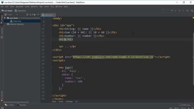The height and width of the screenshot is (109, 194).
Task: Open the Refactor menu
Action: tap(34, 7)
